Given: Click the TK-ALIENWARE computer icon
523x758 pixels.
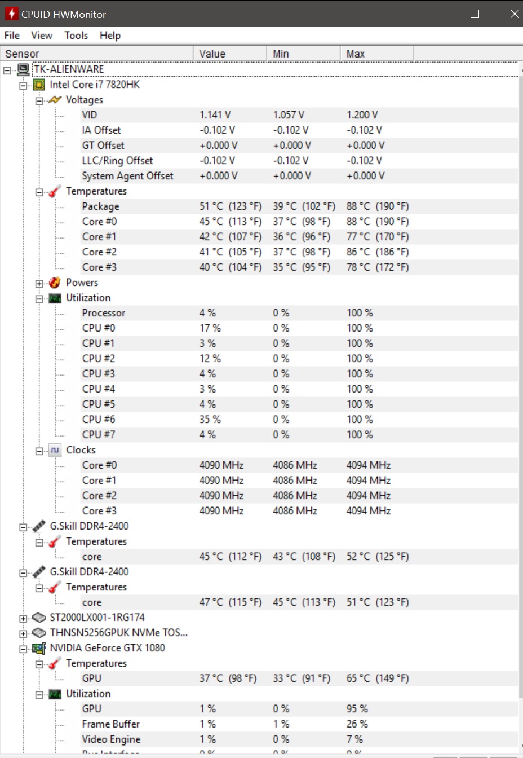Looking at the screenshot, I should [x=23, y=69].
